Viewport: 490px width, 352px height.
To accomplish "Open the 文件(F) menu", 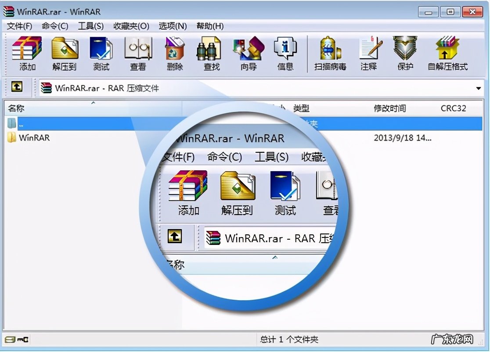I will pos(19,26).
